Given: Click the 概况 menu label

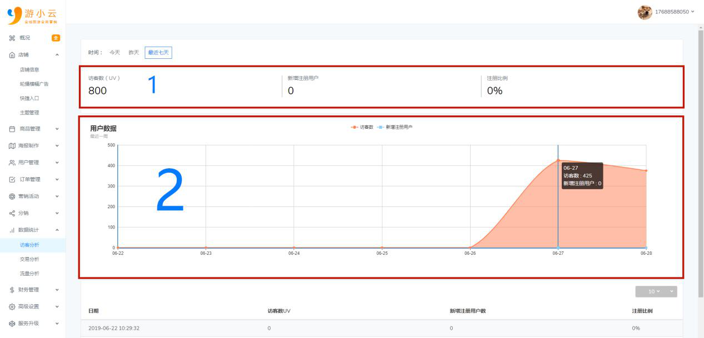Looking at the screenshot, I should point(24,38).
